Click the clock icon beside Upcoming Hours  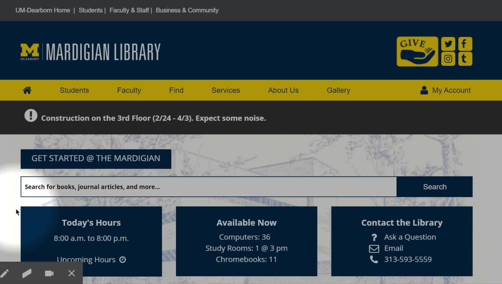point(122,259)
